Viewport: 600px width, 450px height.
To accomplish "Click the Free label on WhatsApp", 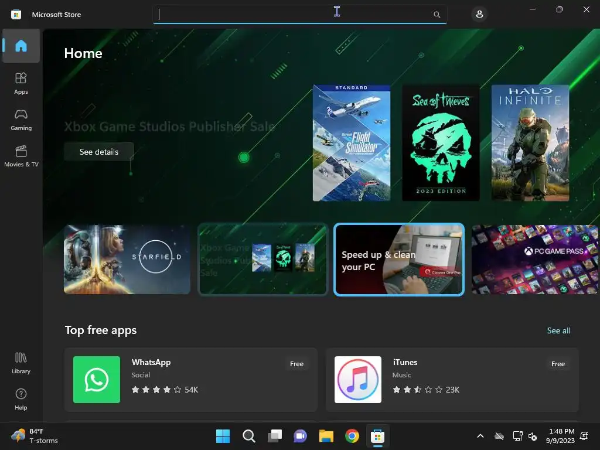I will pos(296,364).
